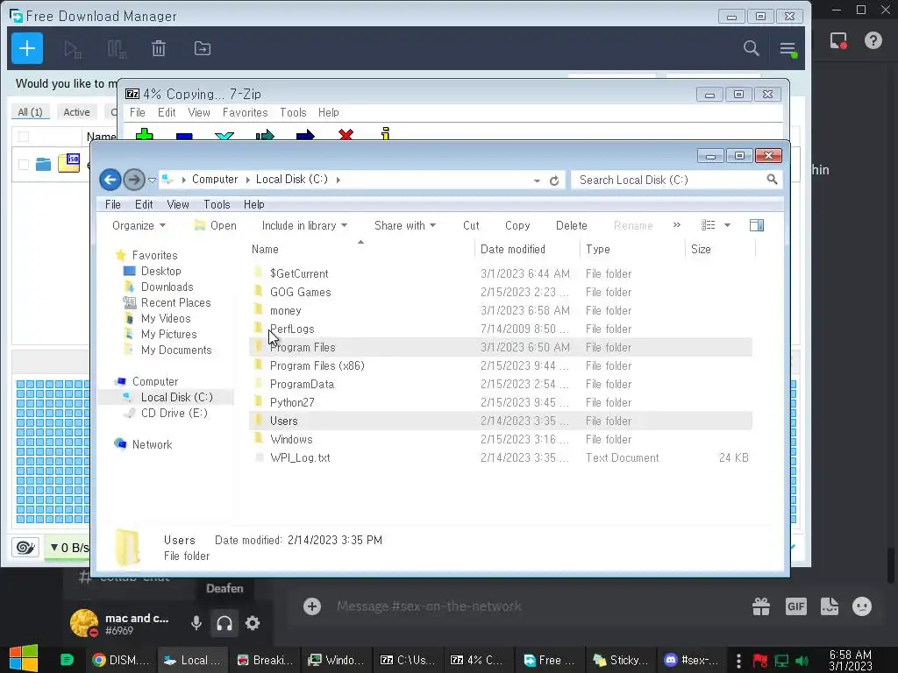Open the File menu in Explorer

click(x=113, y=205)
